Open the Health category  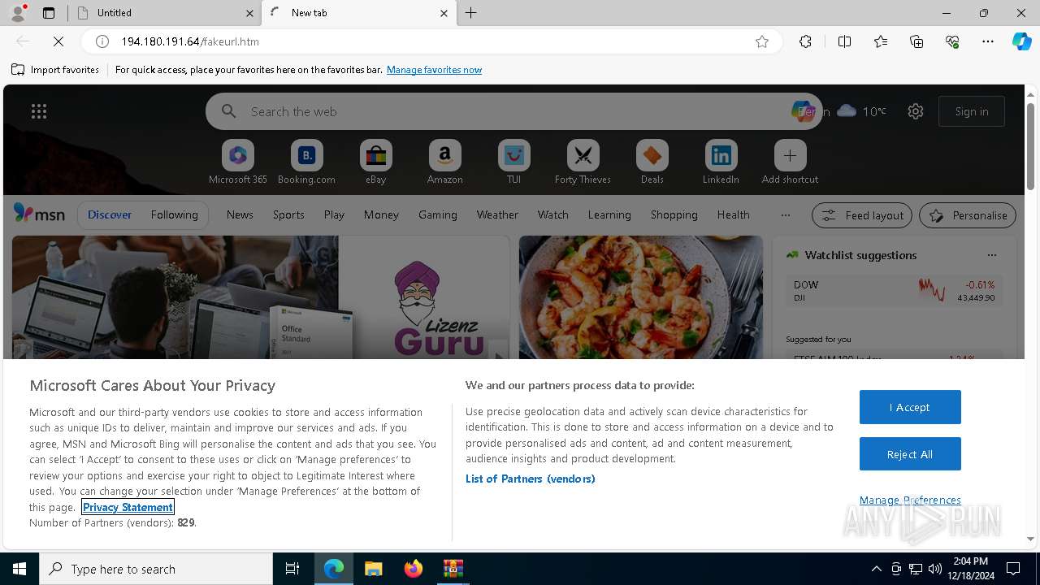[x=734, y=214]
